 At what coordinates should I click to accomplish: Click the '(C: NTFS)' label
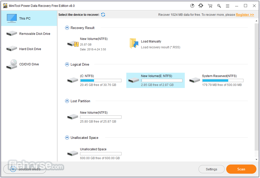pyautogui.click(x=87, y=76)
